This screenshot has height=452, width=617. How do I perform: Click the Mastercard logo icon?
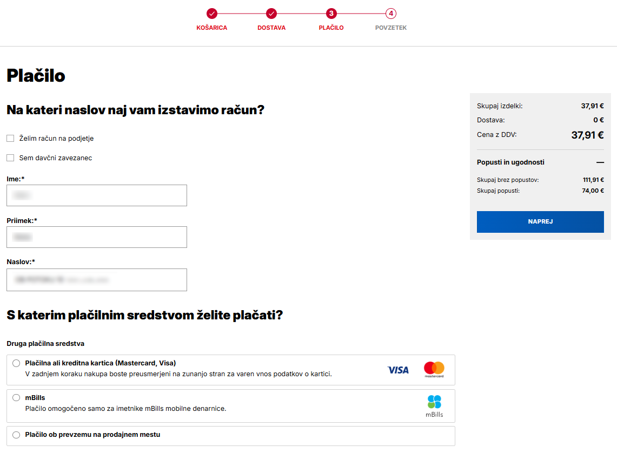434,369
